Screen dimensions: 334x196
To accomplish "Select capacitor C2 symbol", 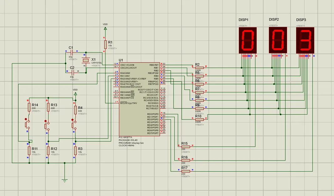I will click(72, 72).
